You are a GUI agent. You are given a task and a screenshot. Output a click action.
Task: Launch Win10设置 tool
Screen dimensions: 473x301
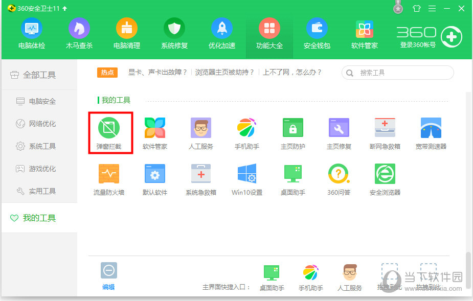coord(247,179)
